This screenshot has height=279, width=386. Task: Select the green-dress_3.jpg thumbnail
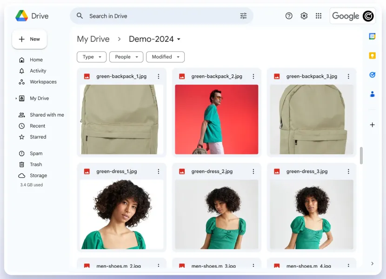click(x=312, y=214)
